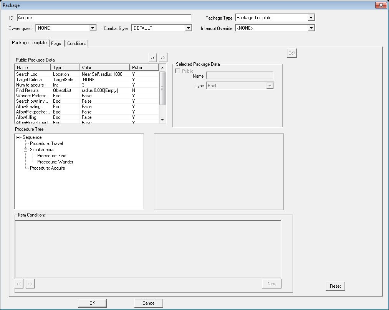Click the New button in Item Conditions
This screenshot has height=310, width=389.
click(272, 284)
